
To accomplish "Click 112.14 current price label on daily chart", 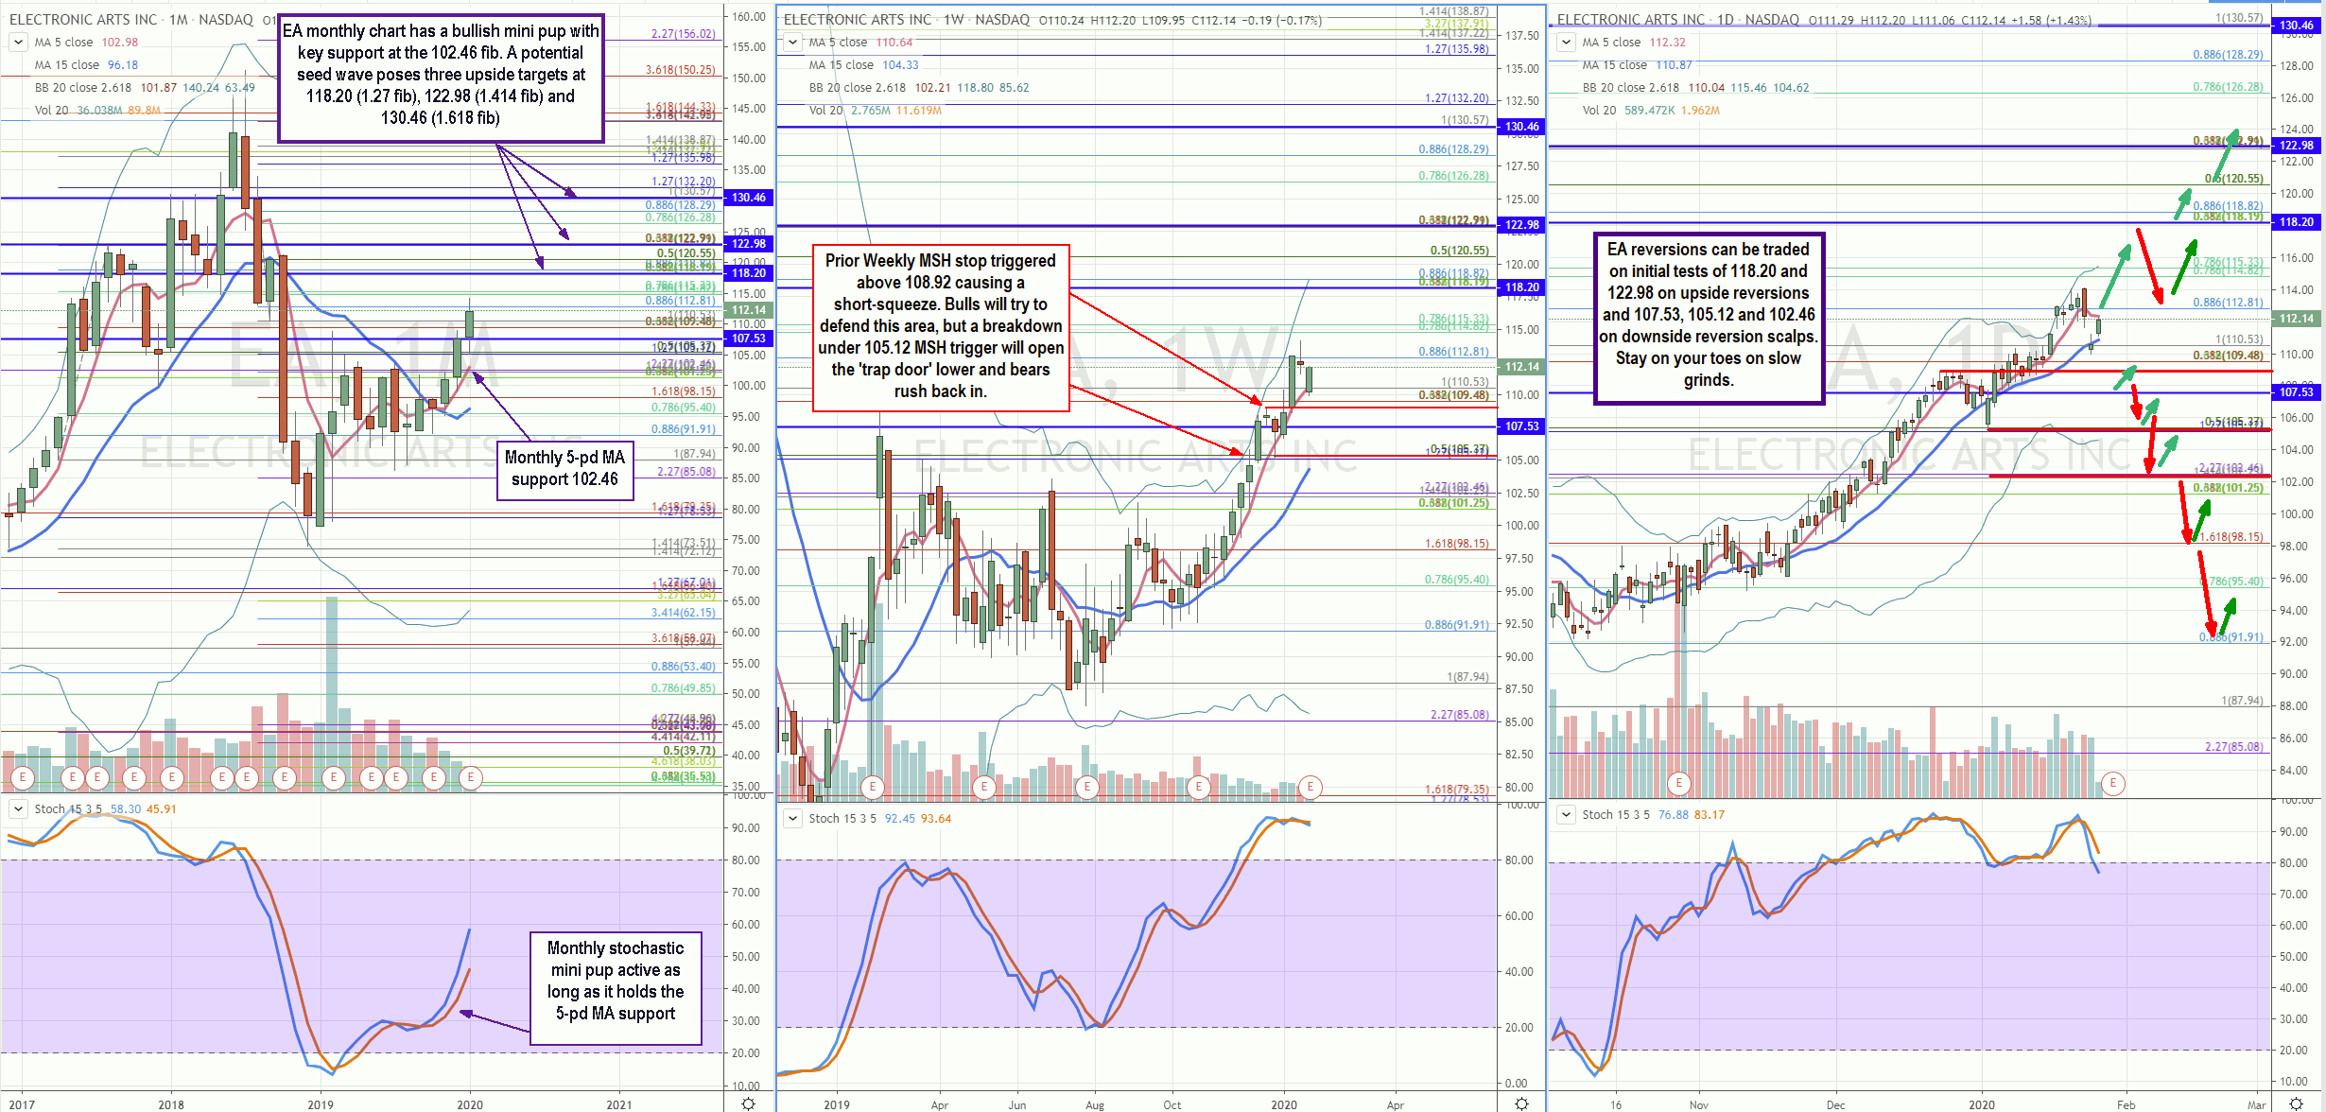I will click(2297, 319).
